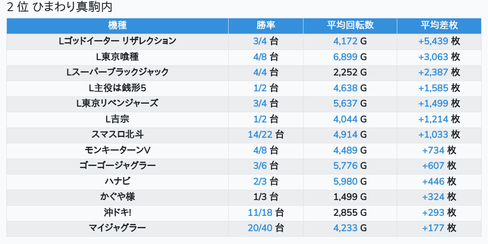Click the 5,980 spins value for ハナビ
This screenshot has height=244, width=488.
click(x=345, y=182)
